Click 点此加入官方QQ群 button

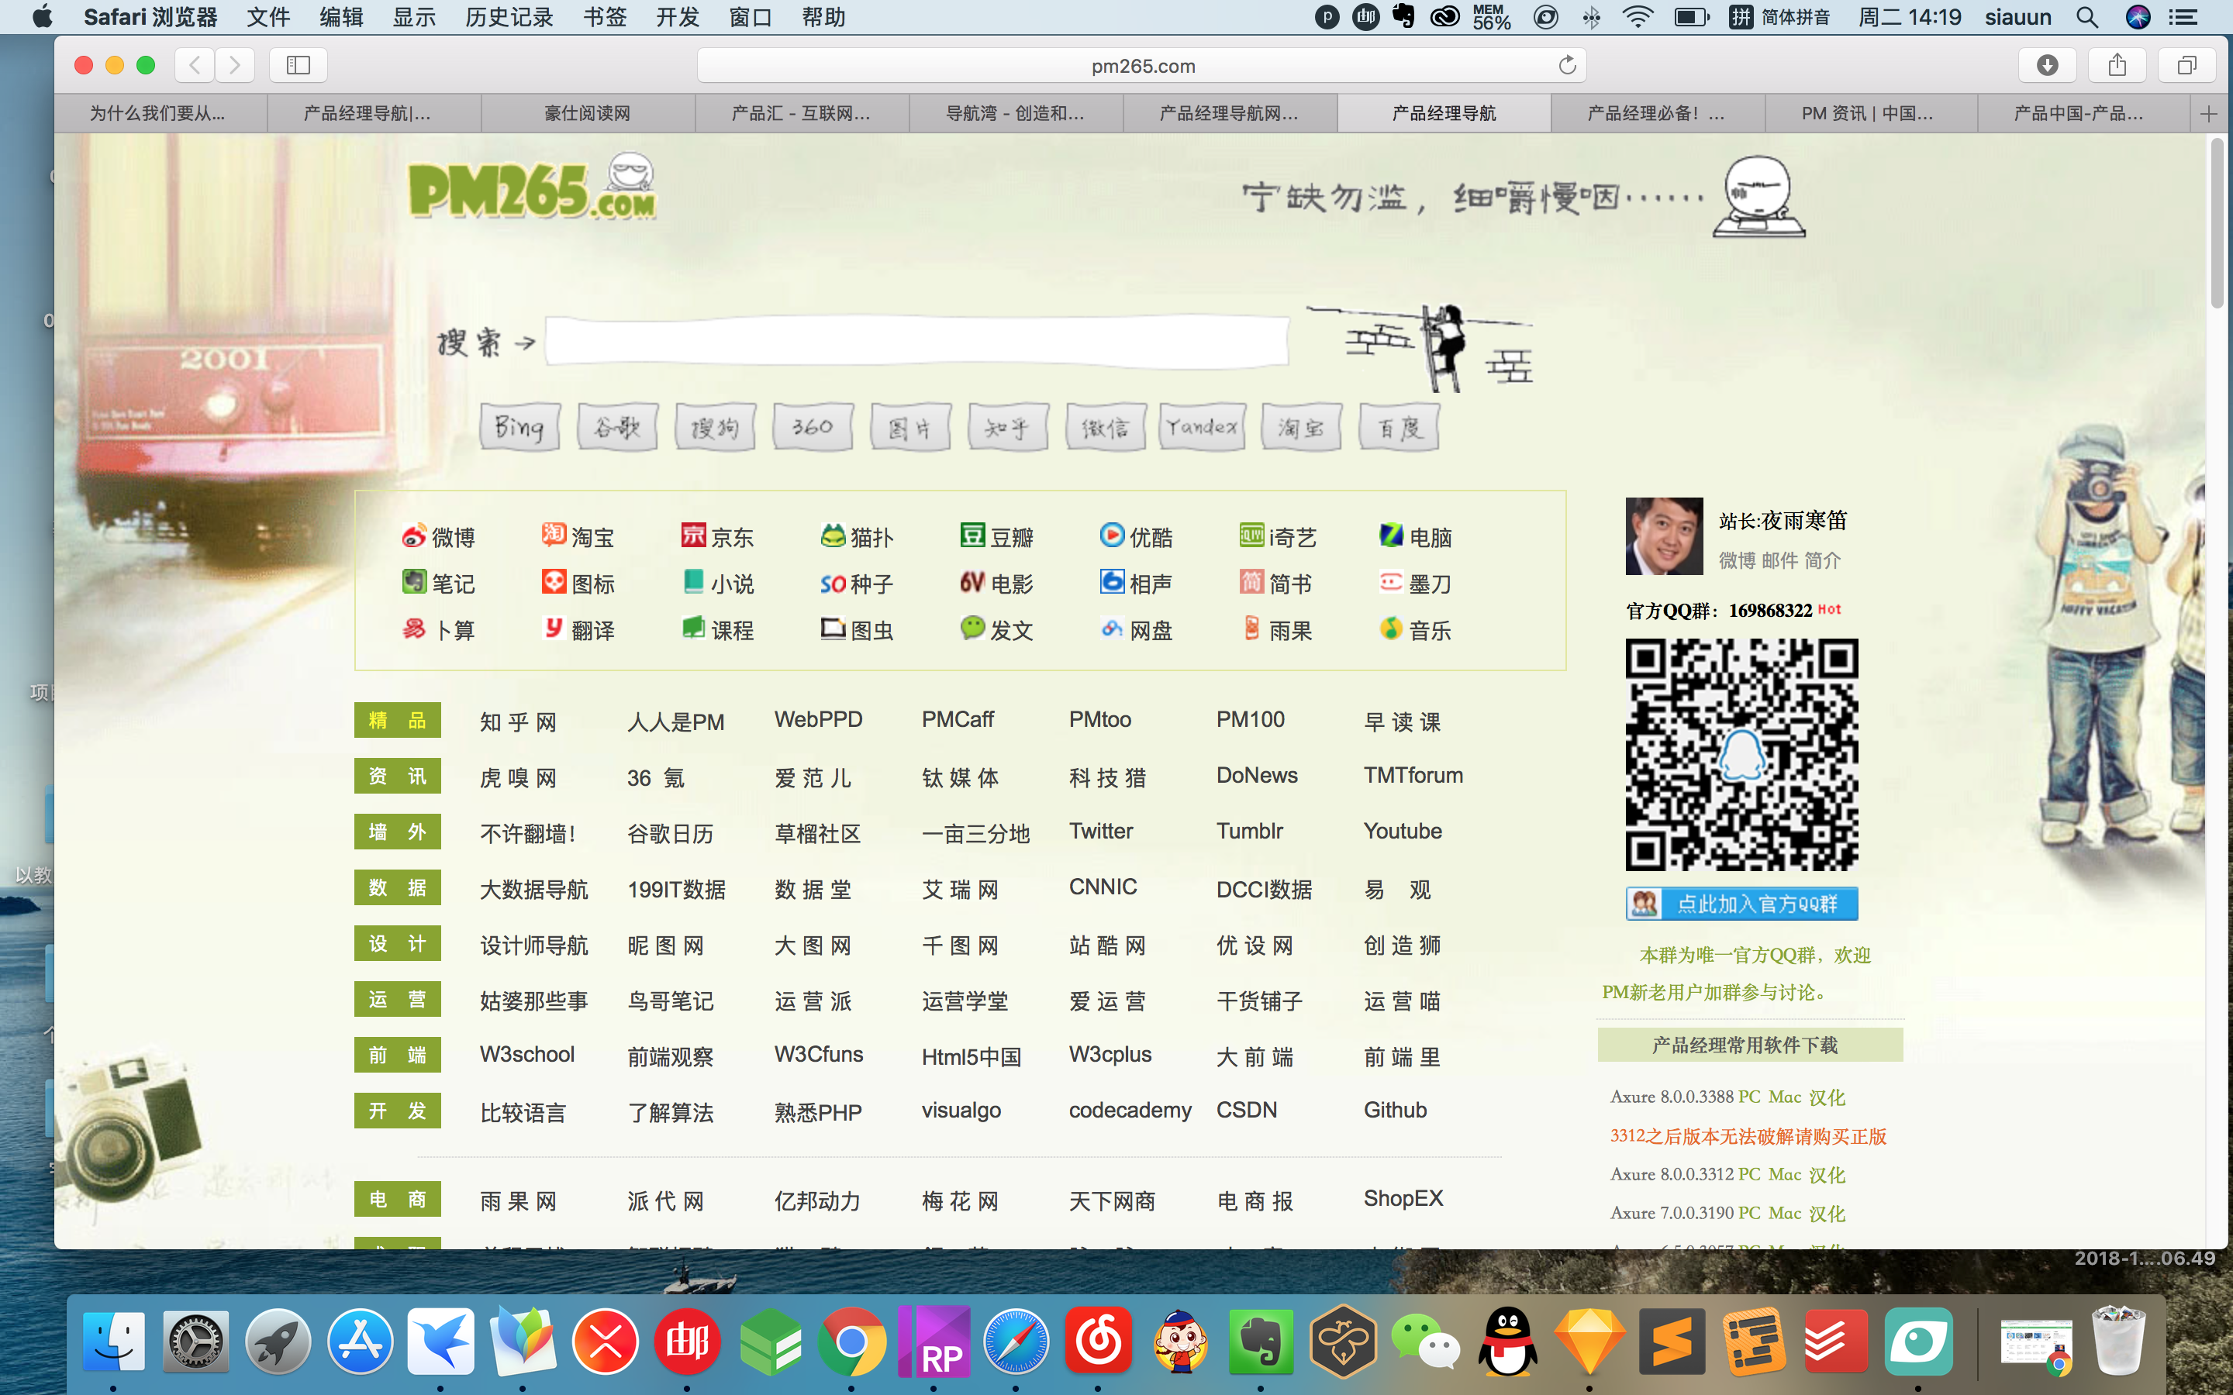coord(1741,903)
